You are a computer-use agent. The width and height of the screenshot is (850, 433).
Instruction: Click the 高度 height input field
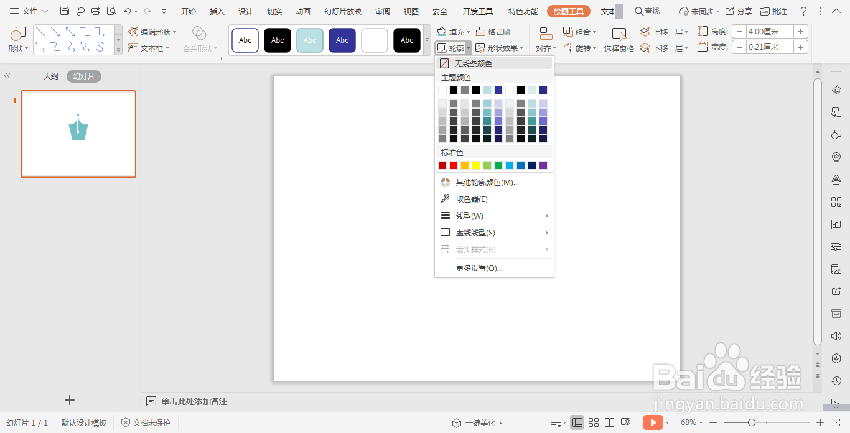point(770,32)
